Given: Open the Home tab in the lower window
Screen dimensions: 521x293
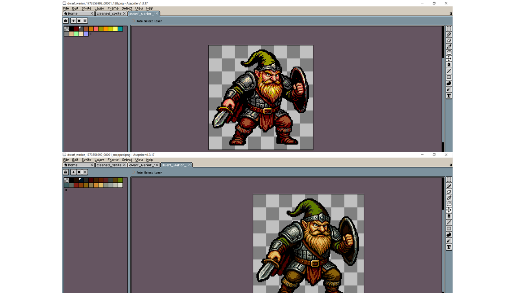Looking at the screenshot, I should pyautogui.click(x=73, y=165).
